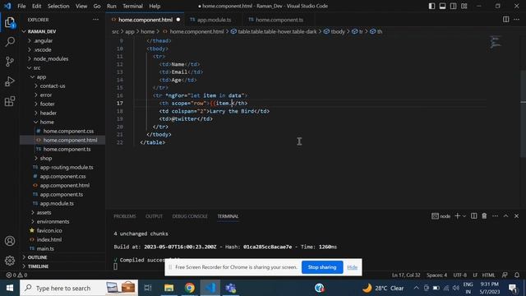
Task: Show errors and warnings in status bar
Action: pyautogui.click(x=16, y=275)
